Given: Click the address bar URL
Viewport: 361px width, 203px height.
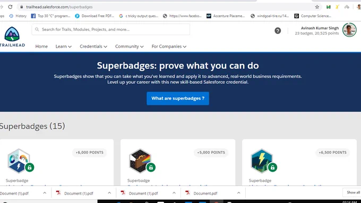Looking at the screenshot, I should 59,7.
